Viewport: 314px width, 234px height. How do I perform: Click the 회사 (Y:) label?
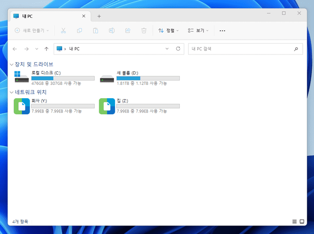click(x=39, y=100)
